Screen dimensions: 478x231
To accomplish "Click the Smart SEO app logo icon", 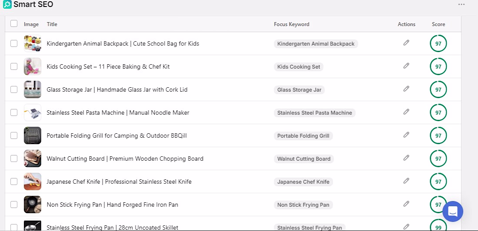I will 7,4.
